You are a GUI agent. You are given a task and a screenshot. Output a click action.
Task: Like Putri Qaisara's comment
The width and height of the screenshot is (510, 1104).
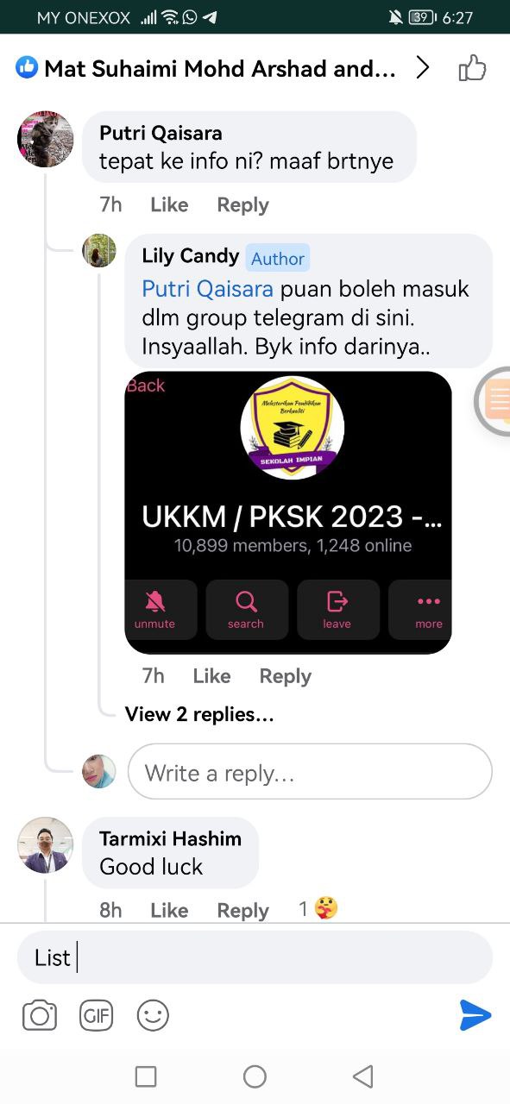pyautogui.click(x=169, y=205)
